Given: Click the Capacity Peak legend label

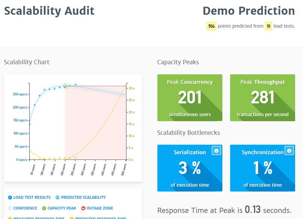Looking at the screenshot, I should tap(62, 208).
